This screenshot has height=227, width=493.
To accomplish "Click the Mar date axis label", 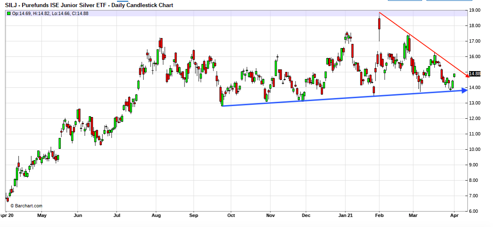I will [413, 215].
